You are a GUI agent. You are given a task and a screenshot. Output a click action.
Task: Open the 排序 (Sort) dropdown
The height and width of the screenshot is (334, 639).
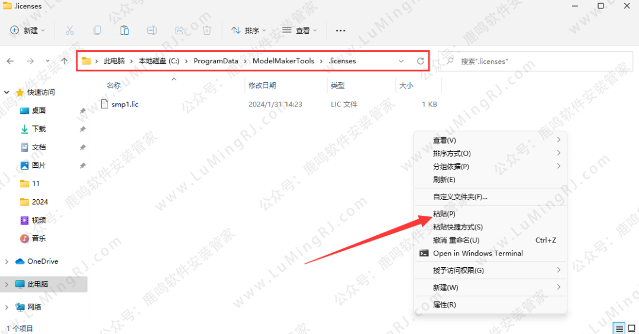point(248,30)
